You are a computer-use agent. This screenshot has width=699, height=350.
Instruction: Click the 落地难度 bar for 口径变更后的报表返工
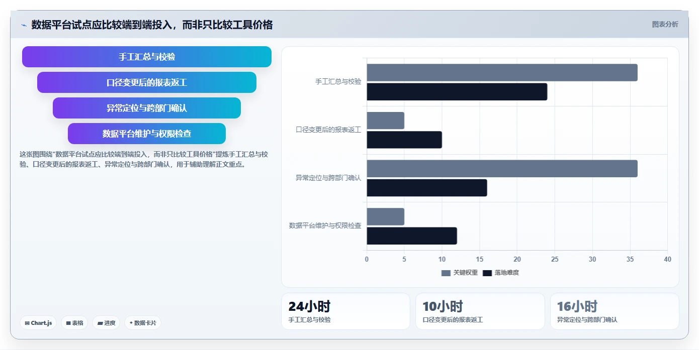point(404,140)
